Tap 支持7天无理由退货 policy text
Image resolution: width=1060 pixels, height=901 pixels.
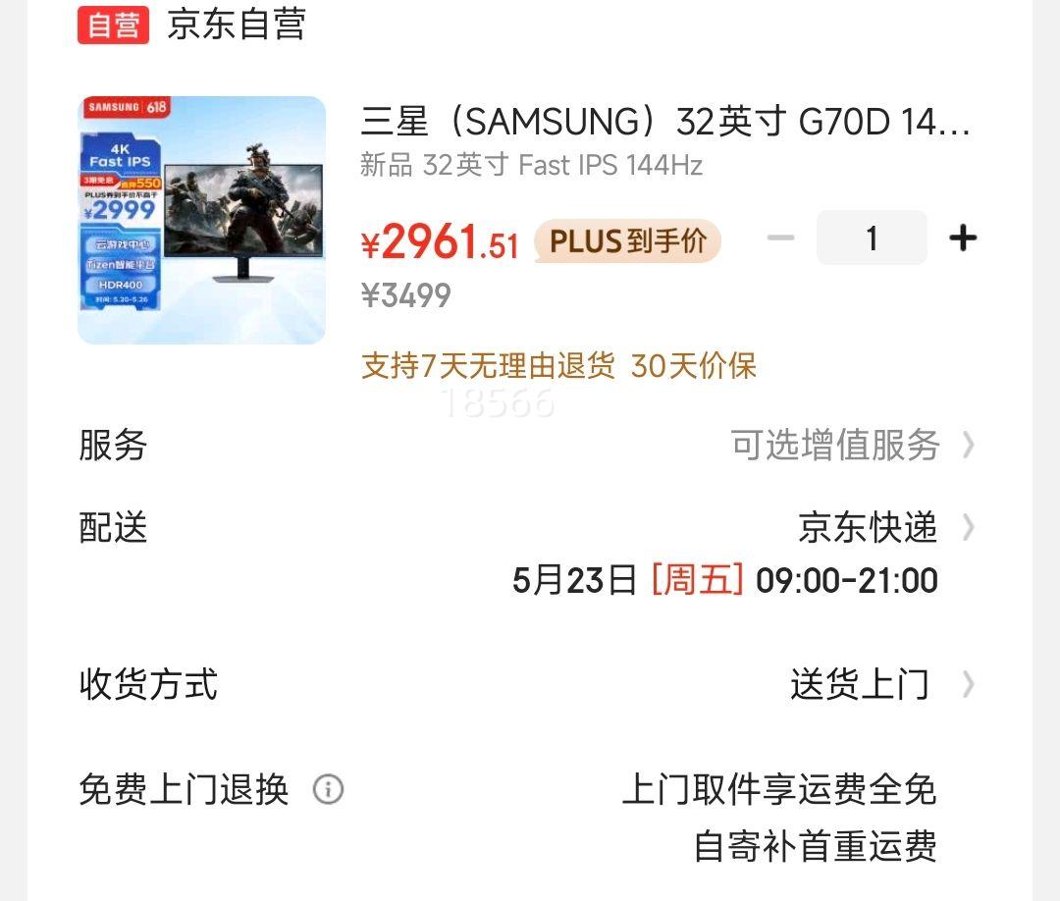pyautogui.click(x=488, y=366)
